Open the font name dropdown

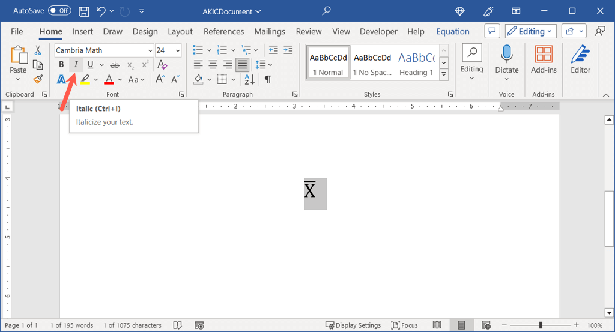(150, 50)
